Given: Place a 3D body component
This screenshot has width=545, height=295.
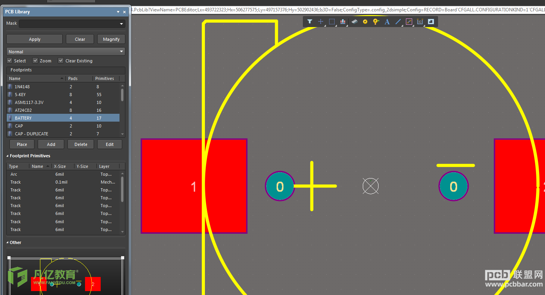Looking at the screenshot, I should coord(354,22).
